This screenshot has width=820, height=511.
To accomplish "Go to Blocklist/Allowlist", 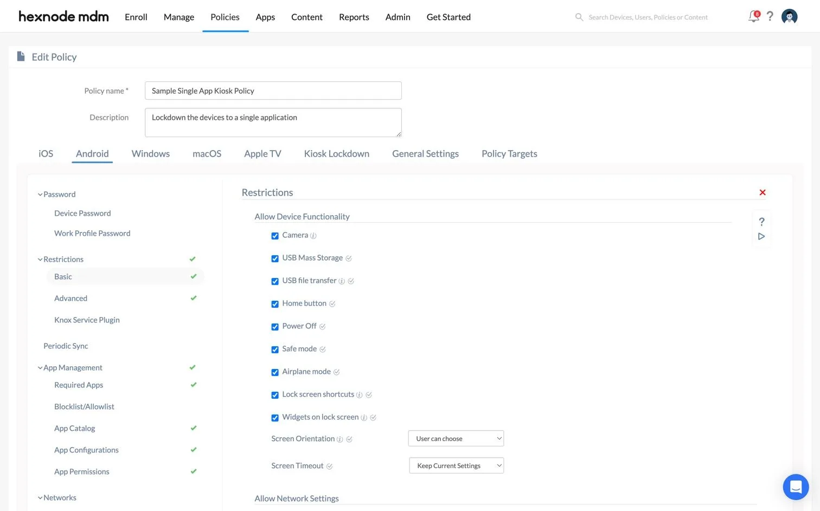I will point(84,406).
